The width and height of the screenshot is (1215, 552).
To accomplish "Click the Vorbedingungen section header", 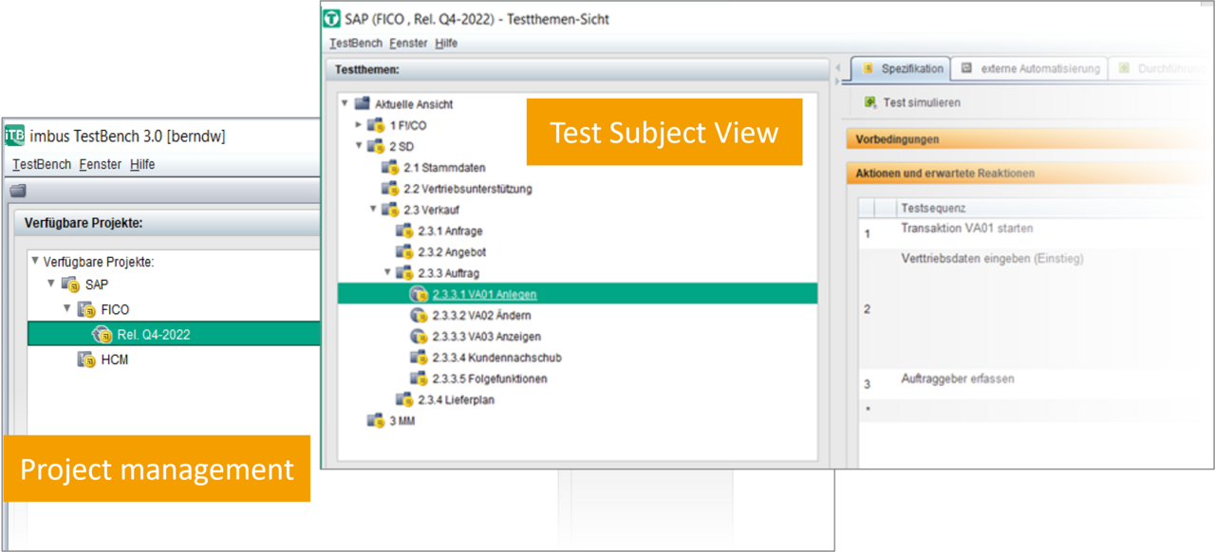I will pos(897,139).
